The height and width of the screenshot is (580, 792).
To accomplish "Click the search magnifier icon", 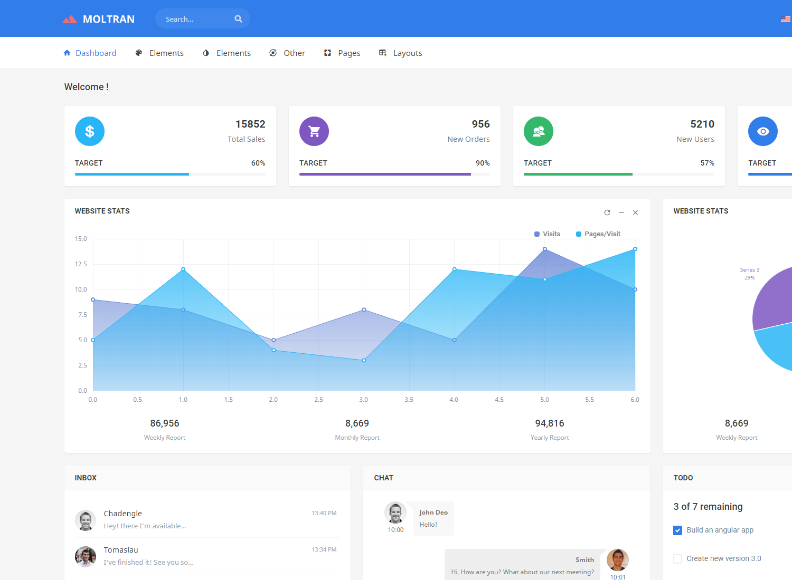I will tap(238, 19).
